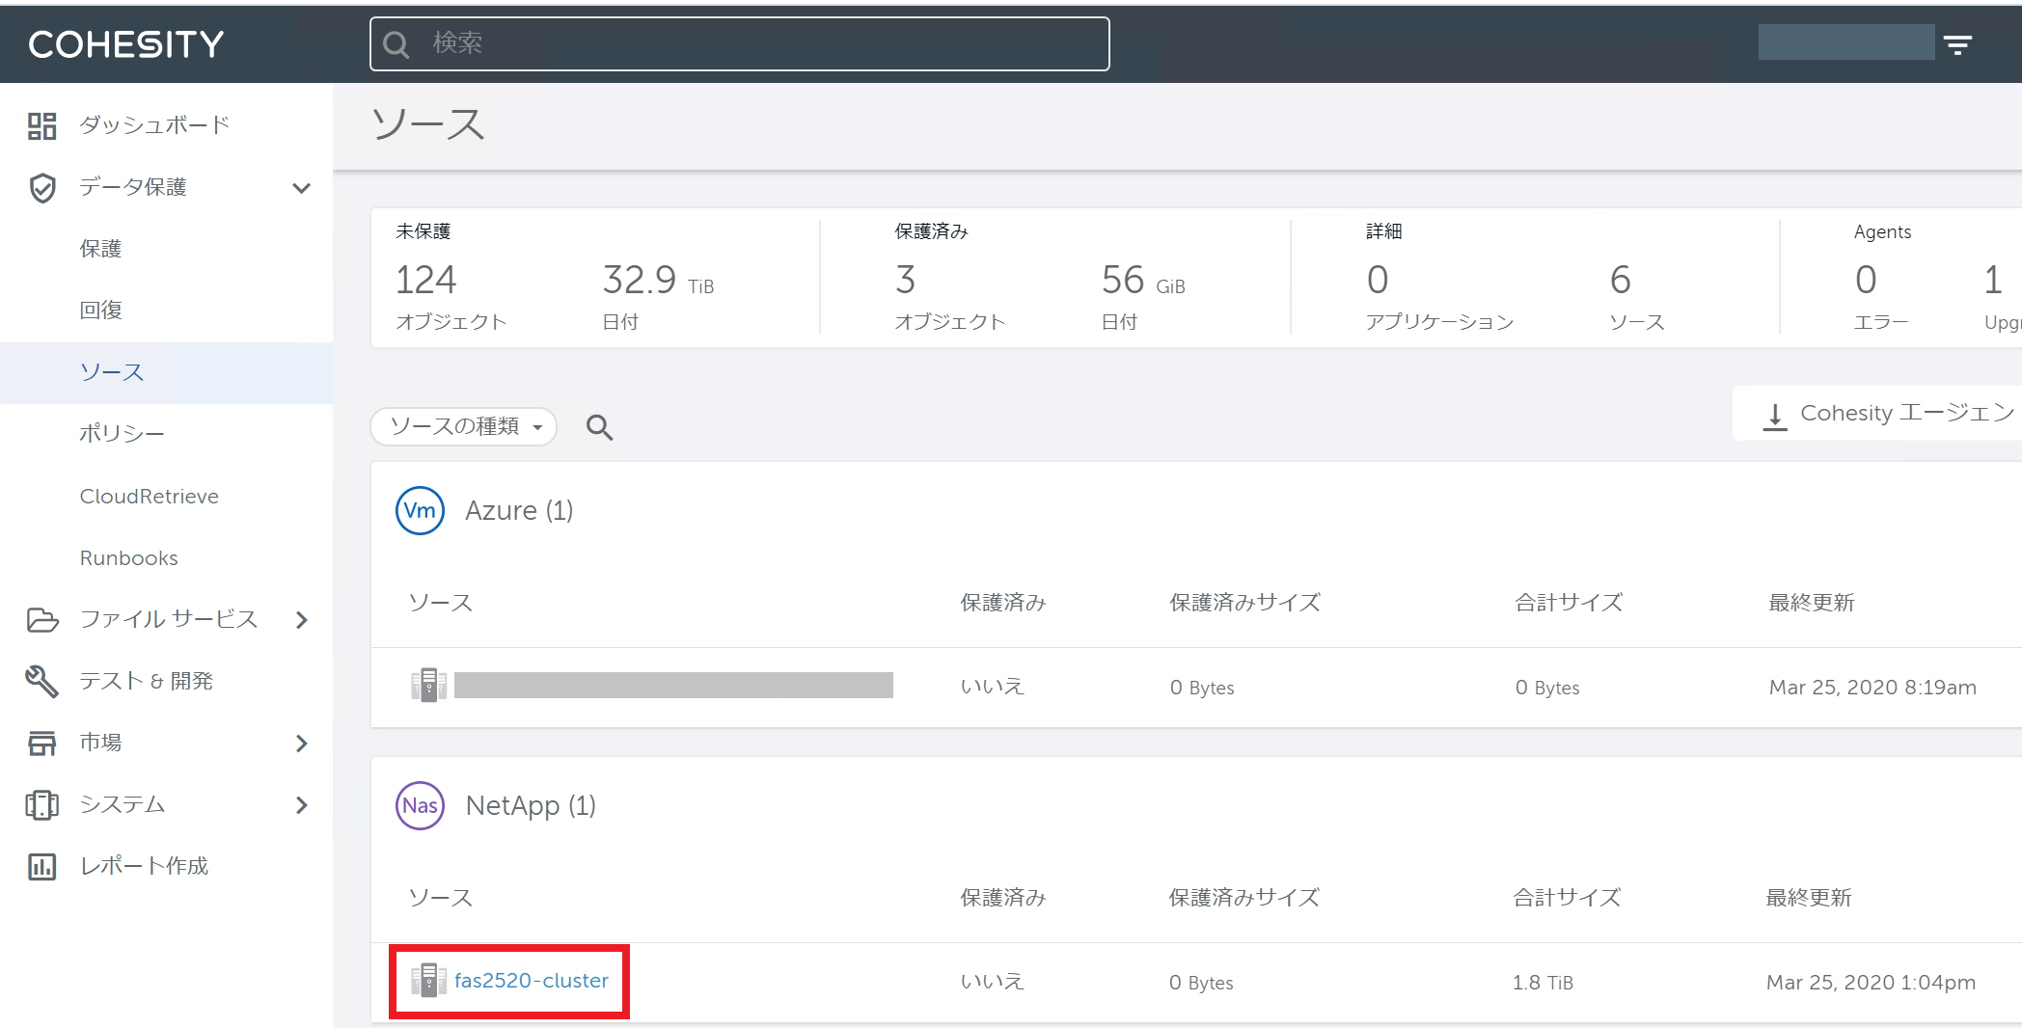Click the NetApp table 合計サイズ column header
Viewport: 2022px width, 1028px height.
1567,898
